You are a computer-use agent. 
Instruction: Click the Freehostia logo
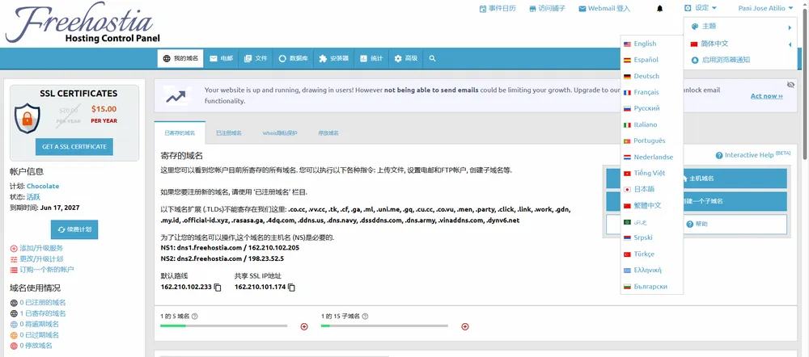coord(81,24)
